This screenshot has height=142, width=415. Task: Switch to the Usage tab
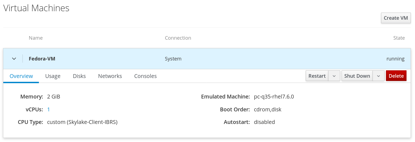point(53,76)
